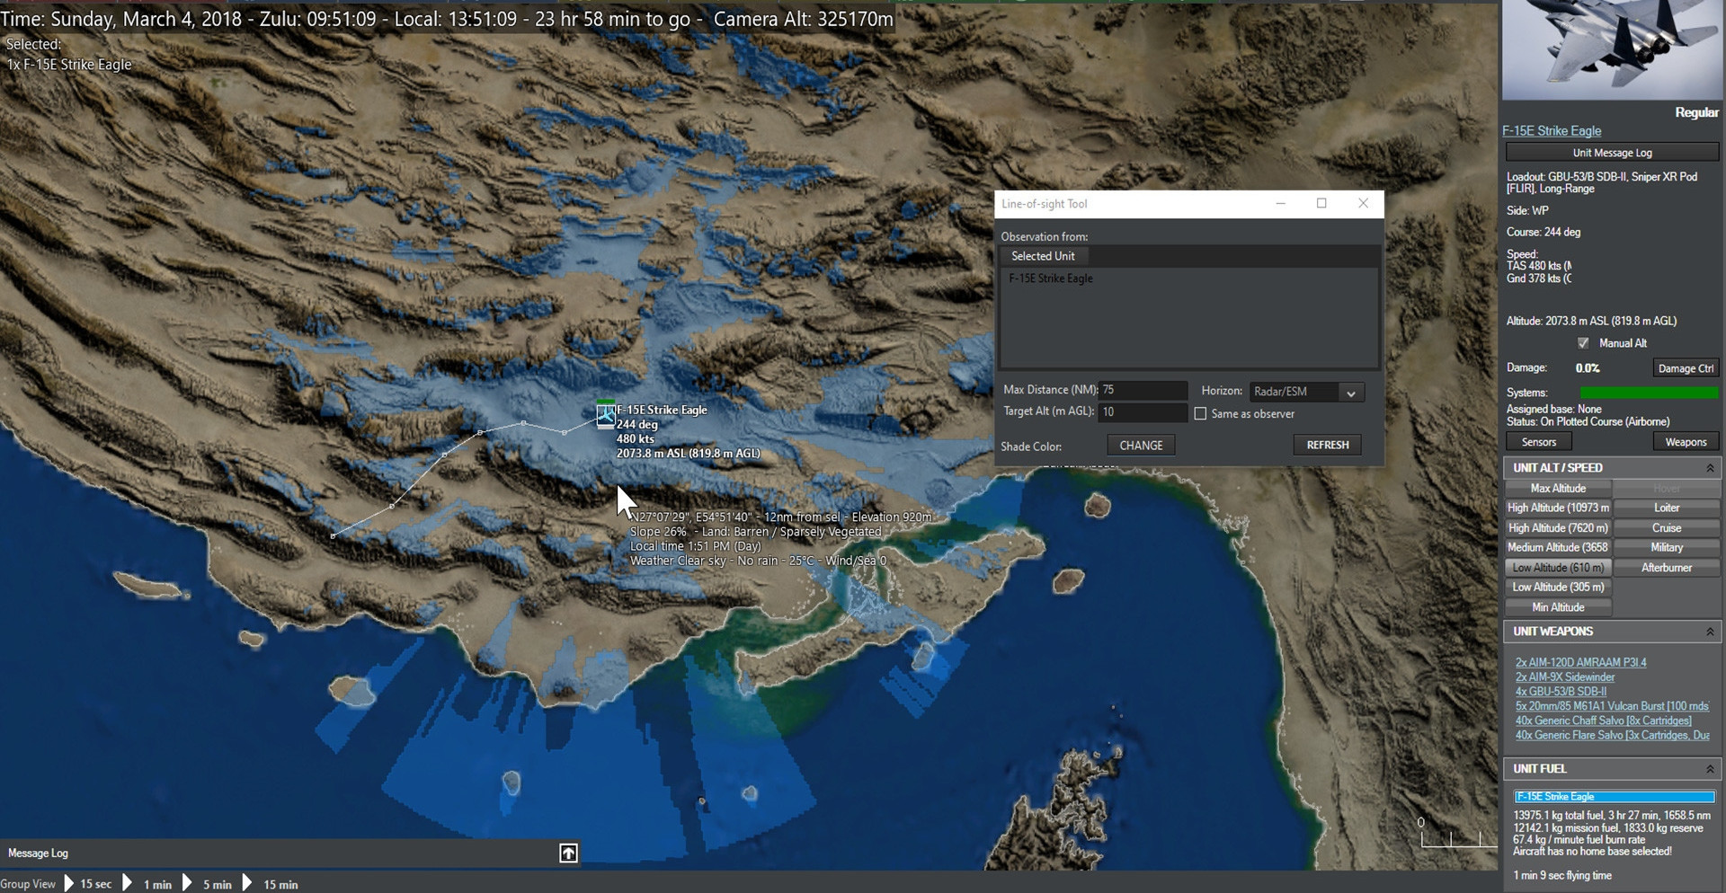
Task: Collapse the UNIT ALT / SPEED panel
Action: (x=1710, y=468)
